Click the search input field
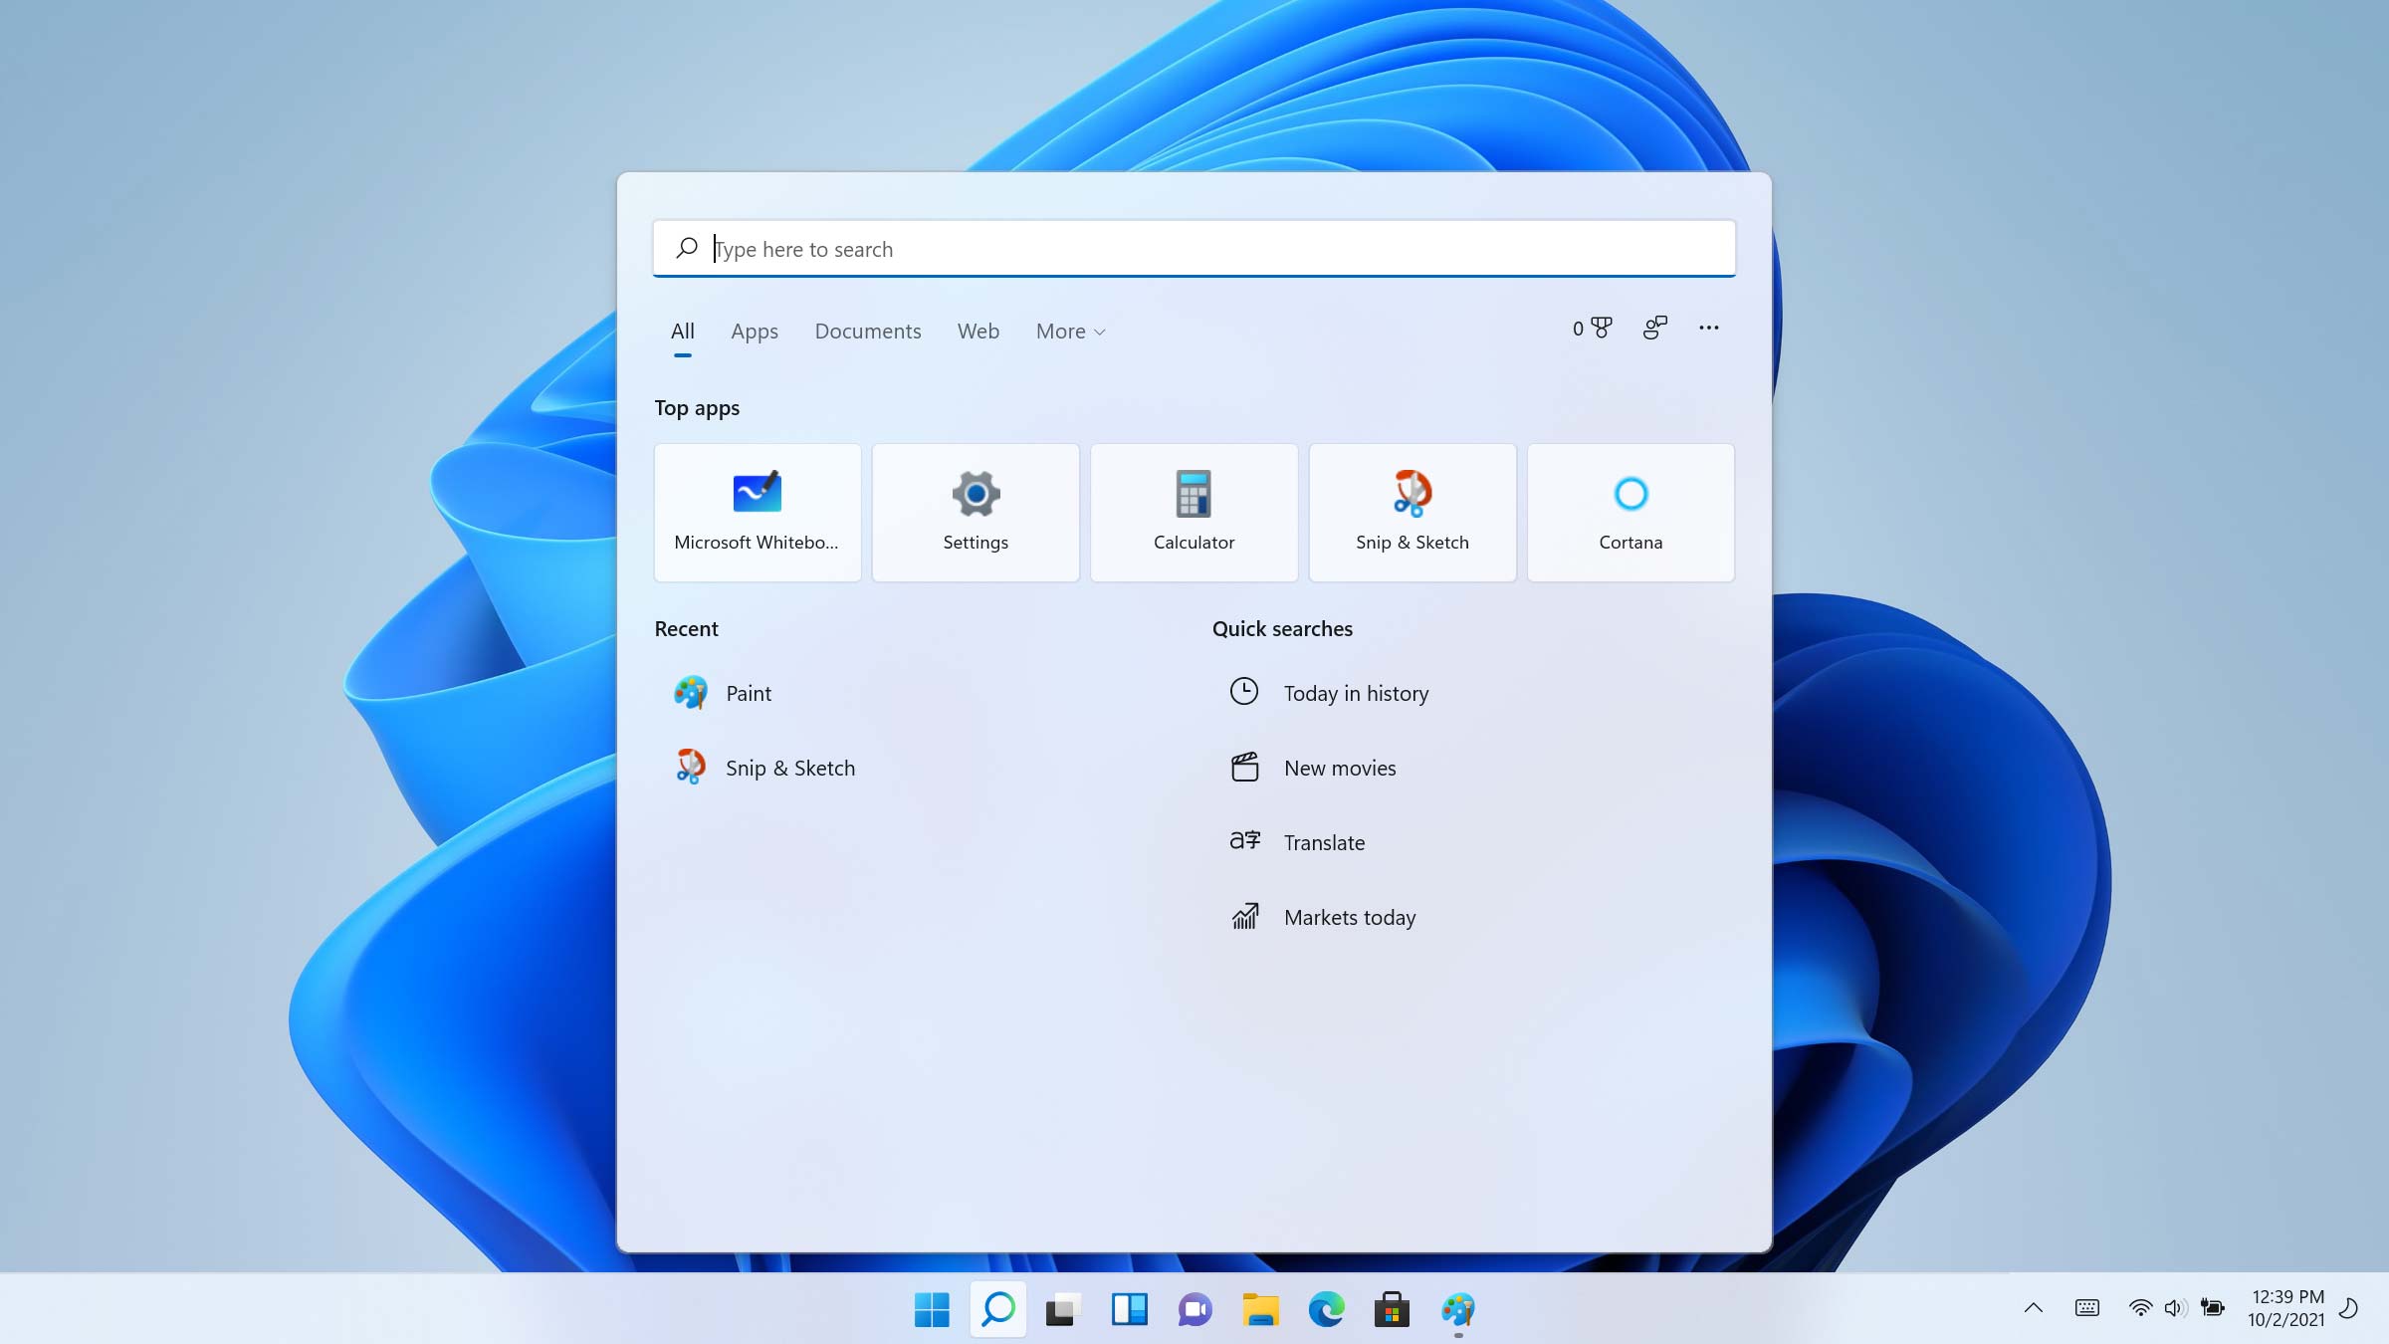2389x1344 pixels. [1194, 248]
